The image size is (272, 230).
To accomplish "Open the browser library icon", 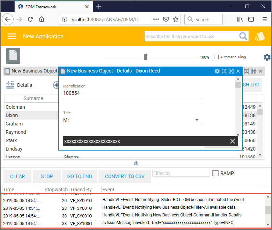I will 240,19.
